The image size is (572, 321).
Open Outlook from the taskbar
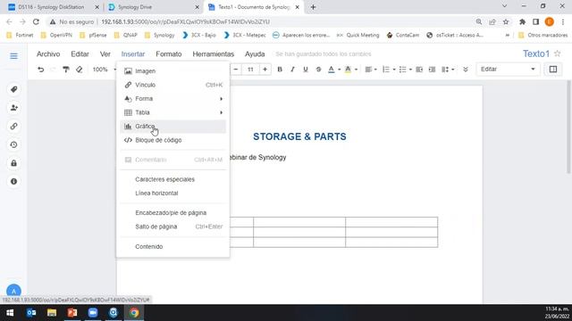pos(31,313)
